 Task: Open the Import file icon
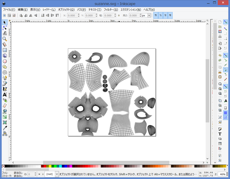220,43
